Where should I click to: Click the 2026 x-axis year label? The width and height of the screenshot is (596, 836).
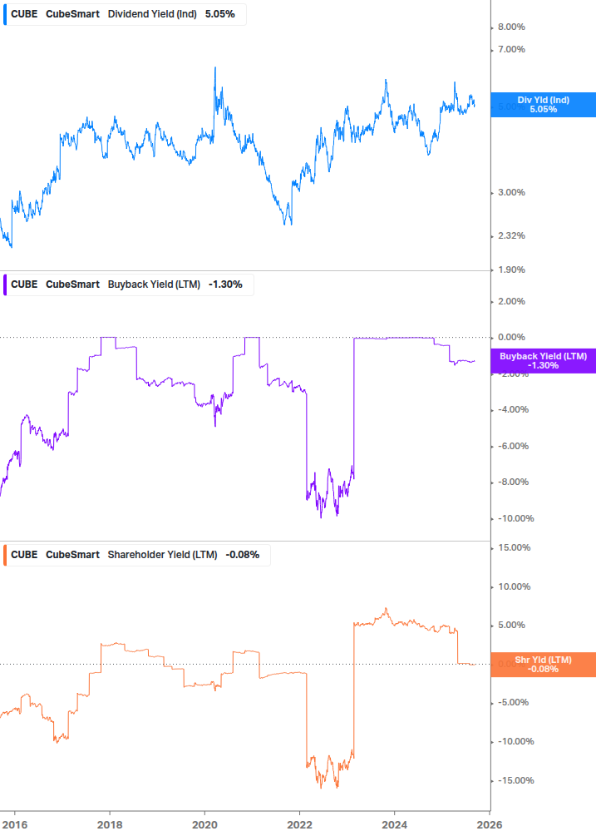tap(490, 825)
